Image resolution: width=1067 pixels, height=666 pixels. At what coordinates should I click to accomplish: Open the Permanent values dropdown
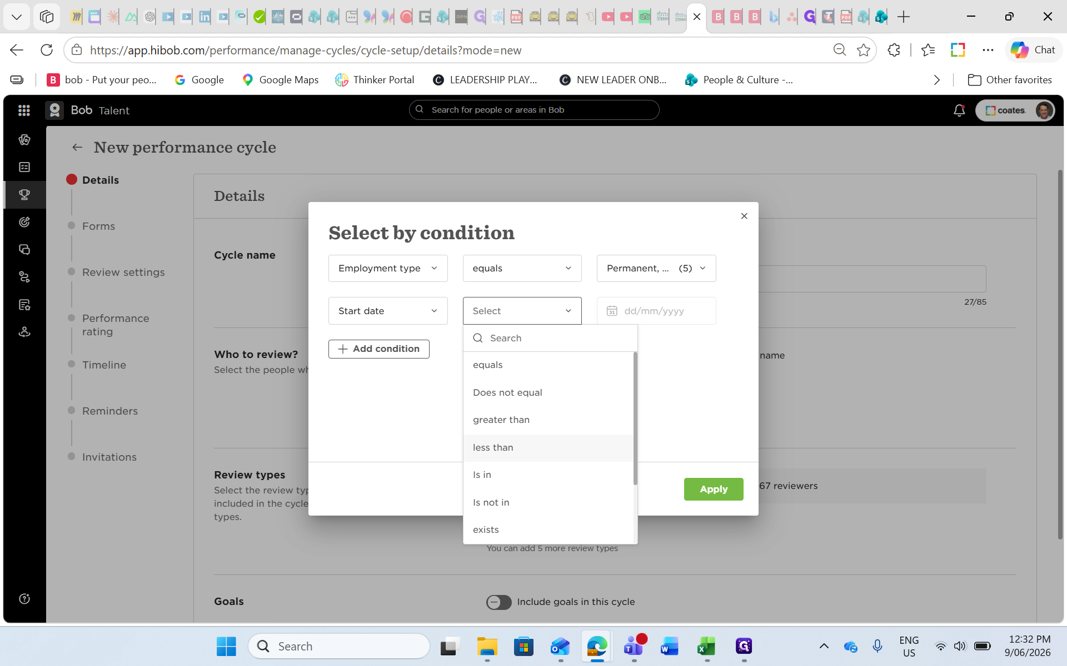click(656, 268)
